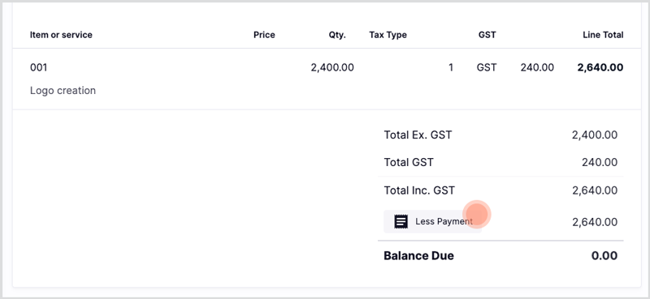
Task: Select the Item or service column header
Action: coord(61,35)
